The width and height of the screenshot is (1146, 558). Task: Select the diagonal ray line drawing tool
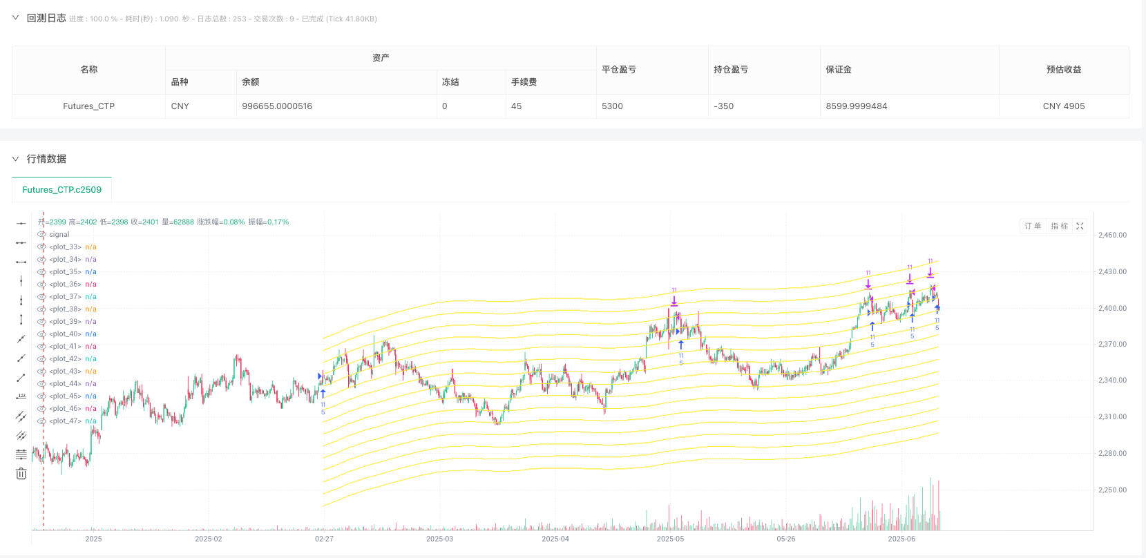(21, 358)
